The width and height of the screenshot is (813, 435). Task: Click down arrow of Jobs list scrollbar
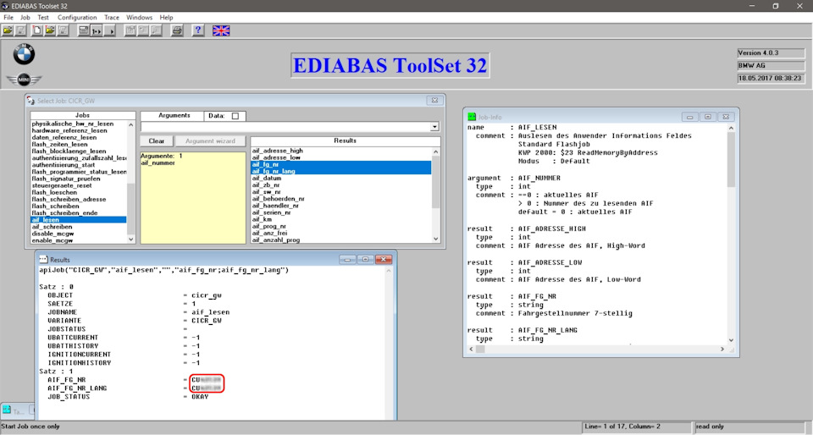130,240
